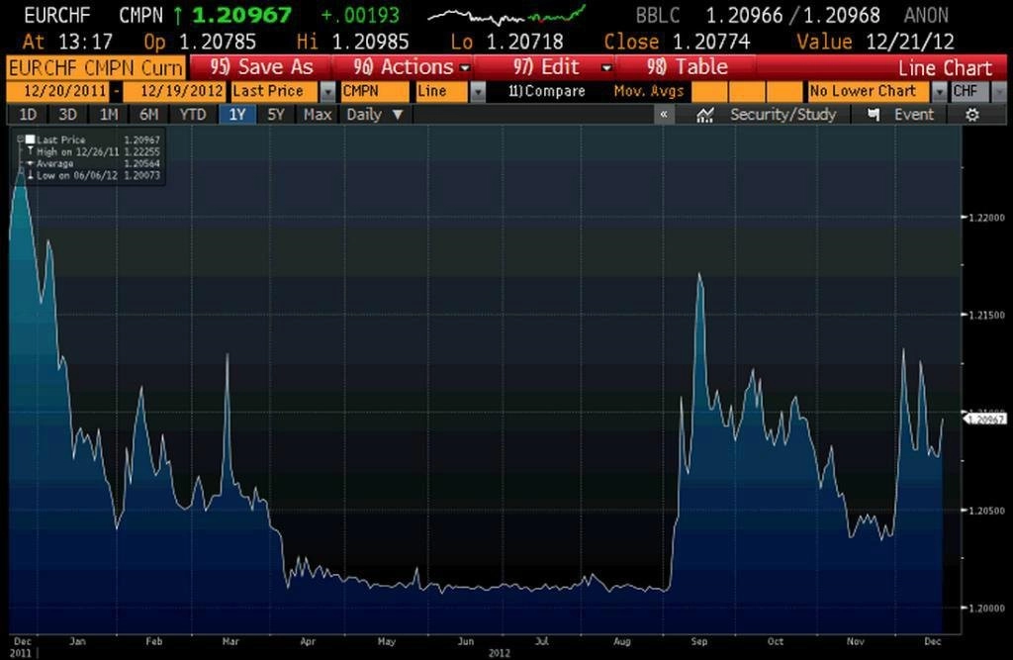Edit the start date 12/20/2011 field

tap(58, 91)
